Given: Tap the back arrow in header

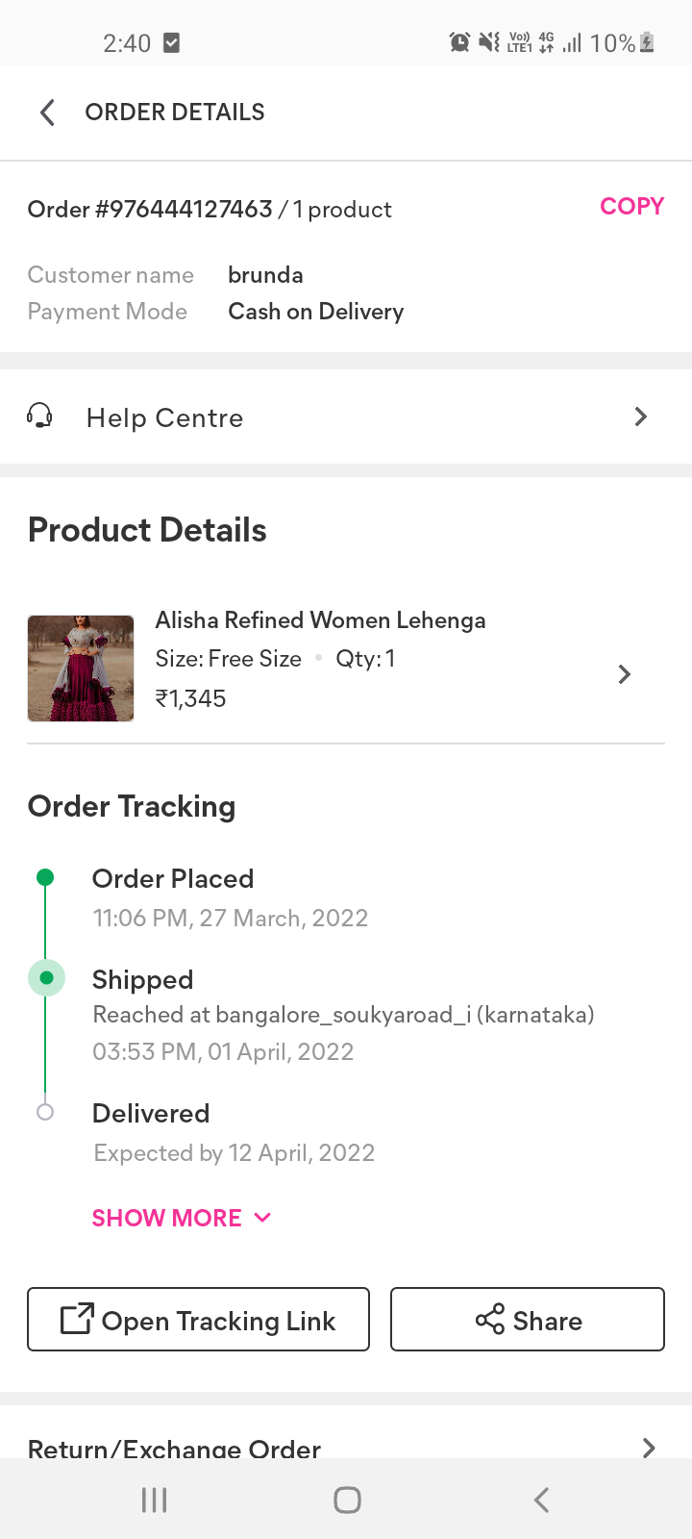Looking at the screenshot, I should 47,113.
